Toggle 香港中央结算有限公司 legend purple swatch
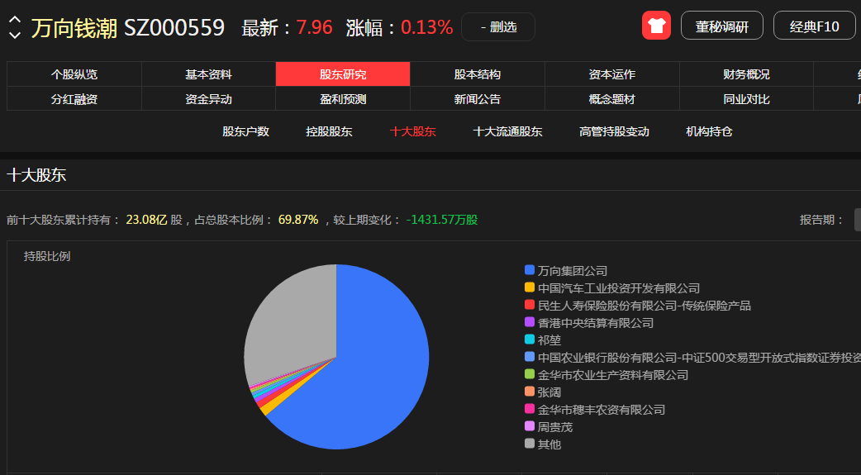 tap(530, 322)
